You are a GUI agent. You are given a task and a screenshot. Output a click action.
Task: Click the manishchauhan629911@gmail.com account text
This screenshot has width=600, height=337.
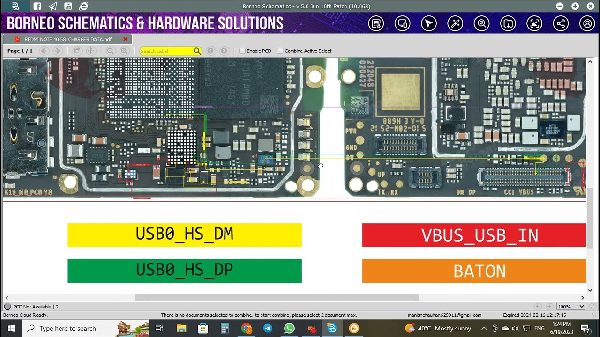tap(444, 315)
